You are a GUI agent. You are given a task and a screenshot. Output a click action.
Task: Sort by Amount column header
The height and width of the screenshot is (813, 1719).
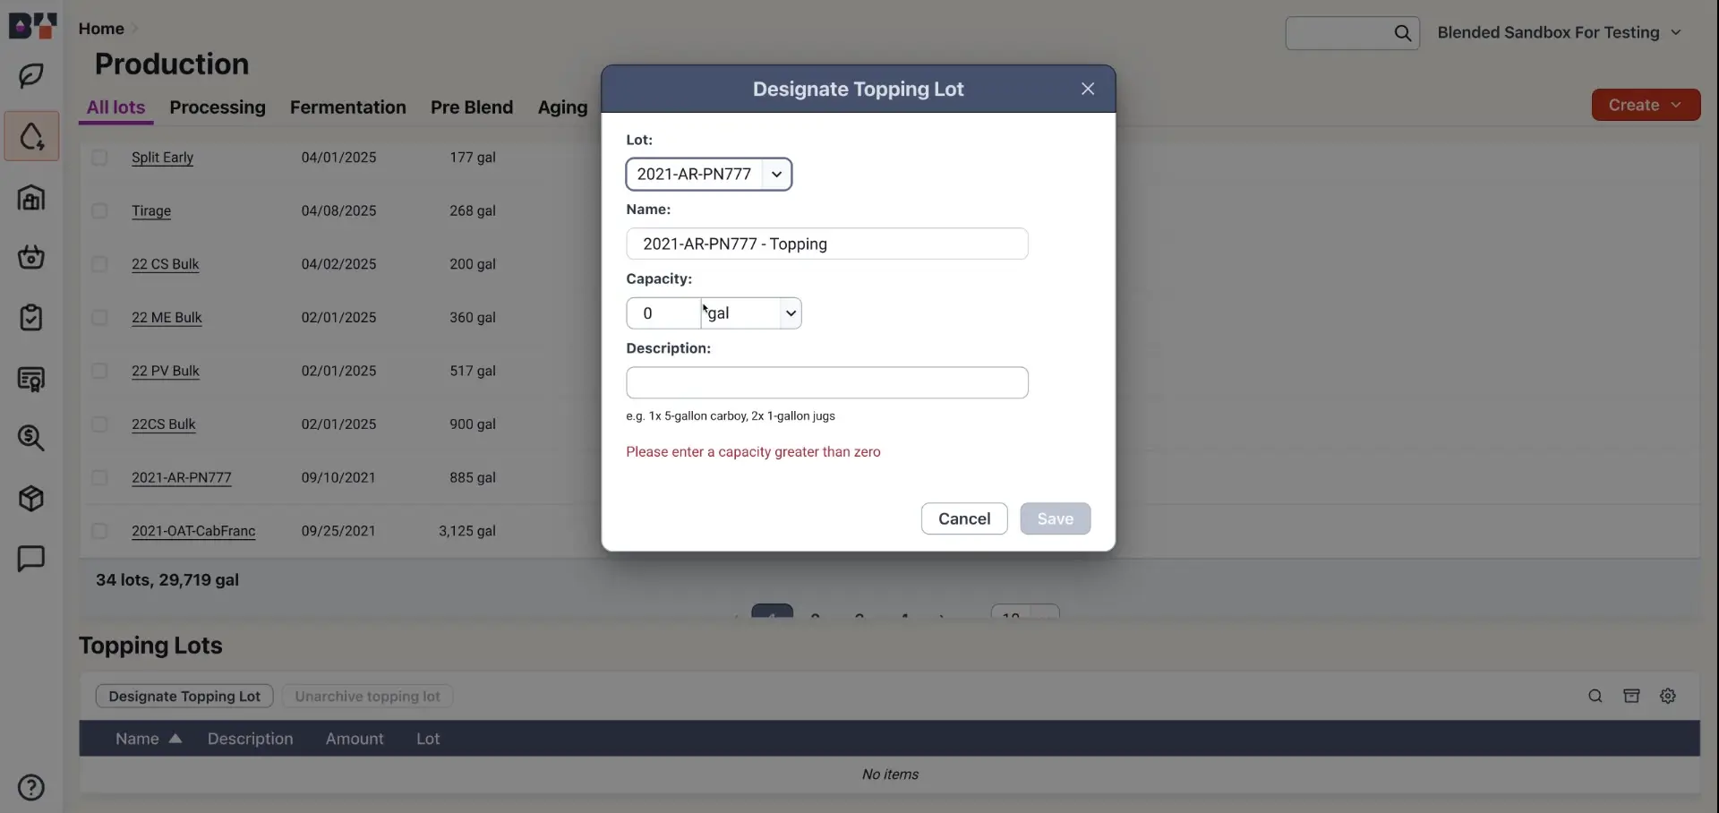point(355,739)
